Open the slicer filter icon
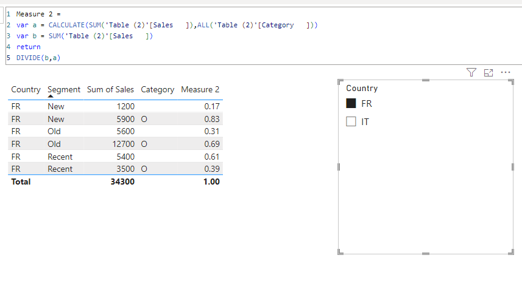The width and height of the screenshot is (522, 292). pyautogui.click(x=471, y=72)
